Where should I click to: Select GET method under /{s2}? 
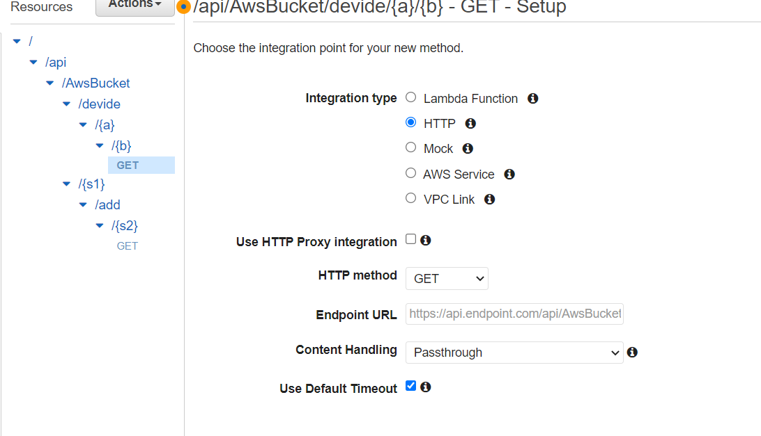[128, 246]
